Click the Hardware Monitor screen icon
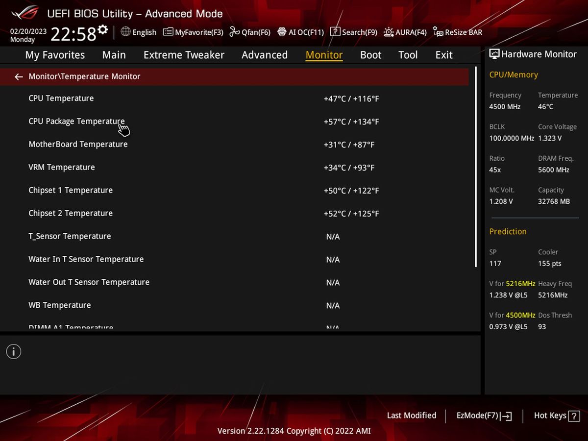The height and width of the screenshot is (441, 588). [x=494, y=54]
